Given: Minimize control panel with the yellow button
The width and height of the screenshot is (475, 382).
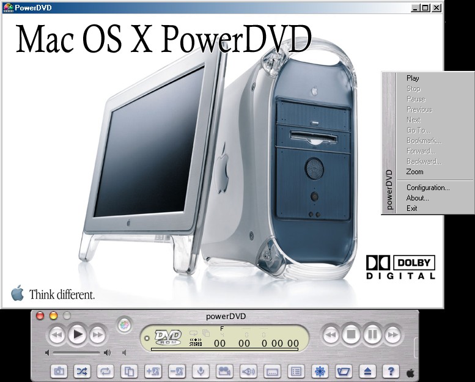Looking at the screenshot, I should point(53,315).
